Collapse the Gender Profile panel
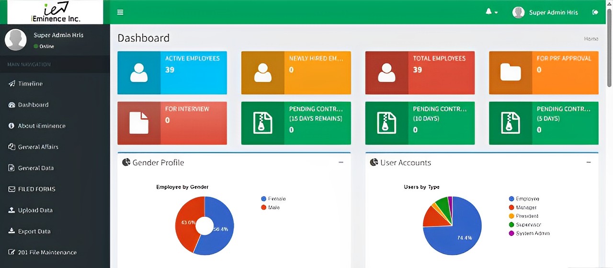 pyautogui.click(x=341, y=163)
